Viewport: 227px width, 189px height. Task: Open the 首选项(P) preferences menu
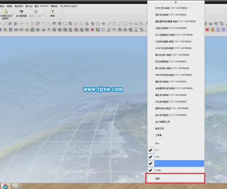19,6
